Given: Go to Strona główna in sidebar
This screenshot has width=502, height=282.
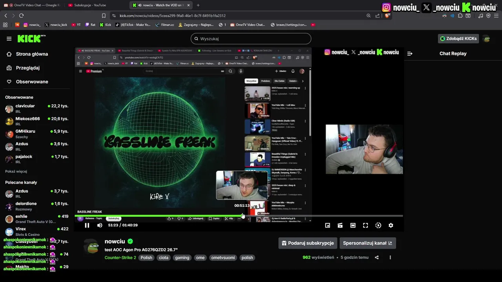Looking at the screenshot, I should tap(32, 54).
